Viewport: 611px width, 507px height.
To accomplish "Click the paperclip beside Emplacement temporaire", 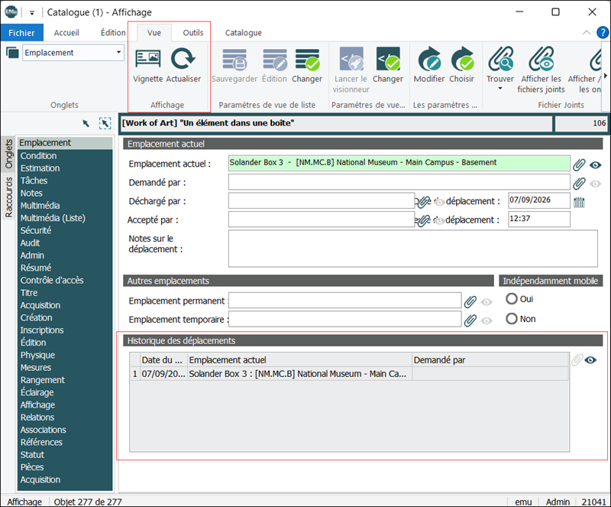I will click(470, 320).
